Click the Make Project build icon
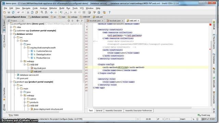This screenshot has height=123, width=219. point(61,12)
